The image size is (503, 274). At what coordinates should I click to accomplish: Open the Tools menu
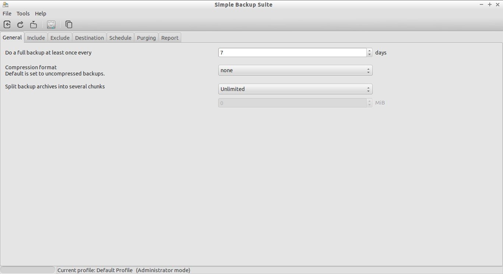[x=23, y=14]
